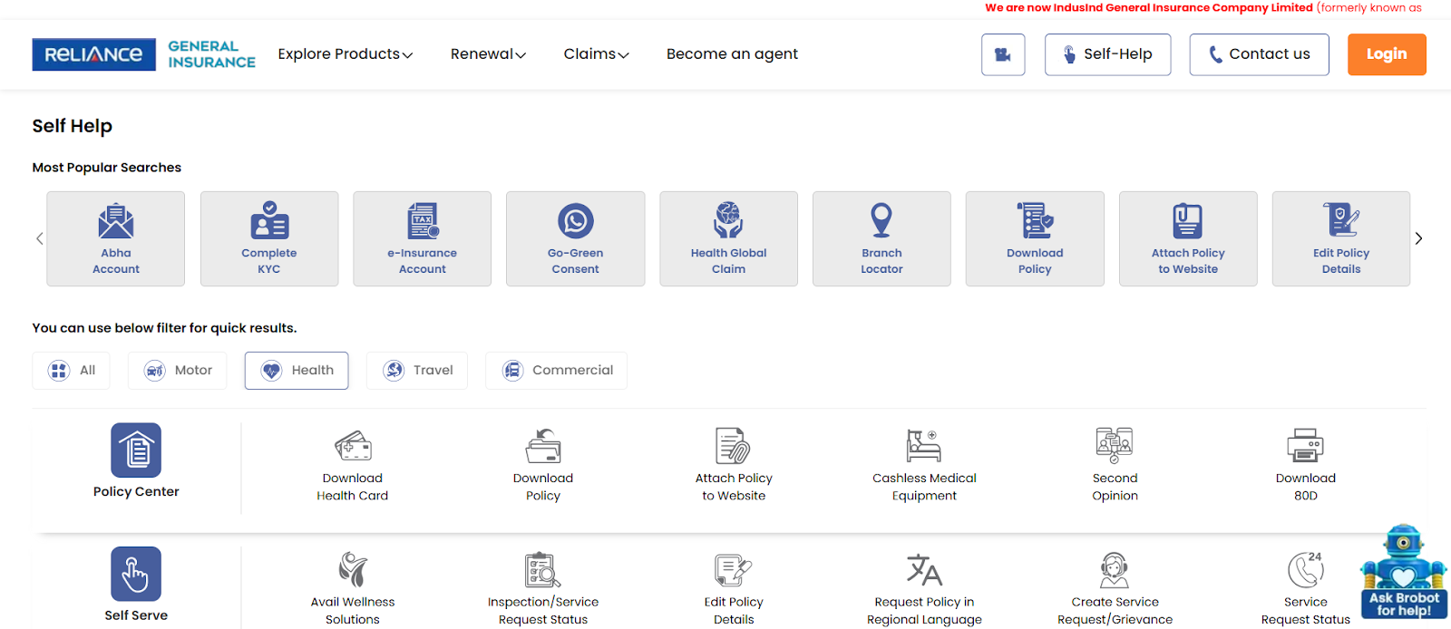1451x629 pixels.
Task: Click the Service Request Status label
Action: [x=1305, y=611]
